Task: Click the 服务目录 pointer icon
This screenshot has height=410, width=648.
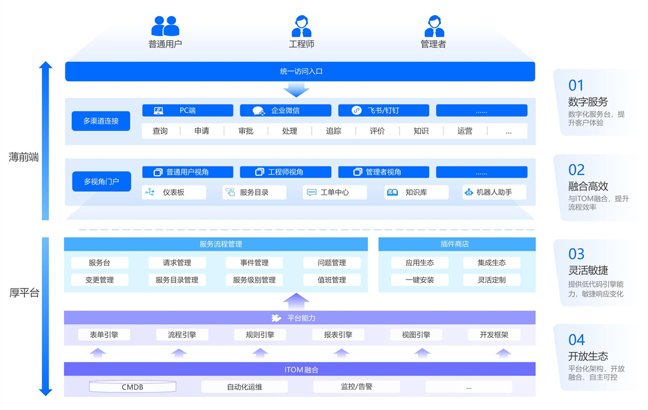Action: pos(230,192)
